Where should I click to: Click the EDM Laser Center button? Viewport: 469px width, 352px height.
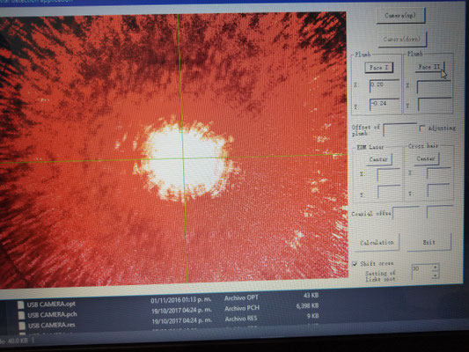pyautogui.click(x=378, y=159)
